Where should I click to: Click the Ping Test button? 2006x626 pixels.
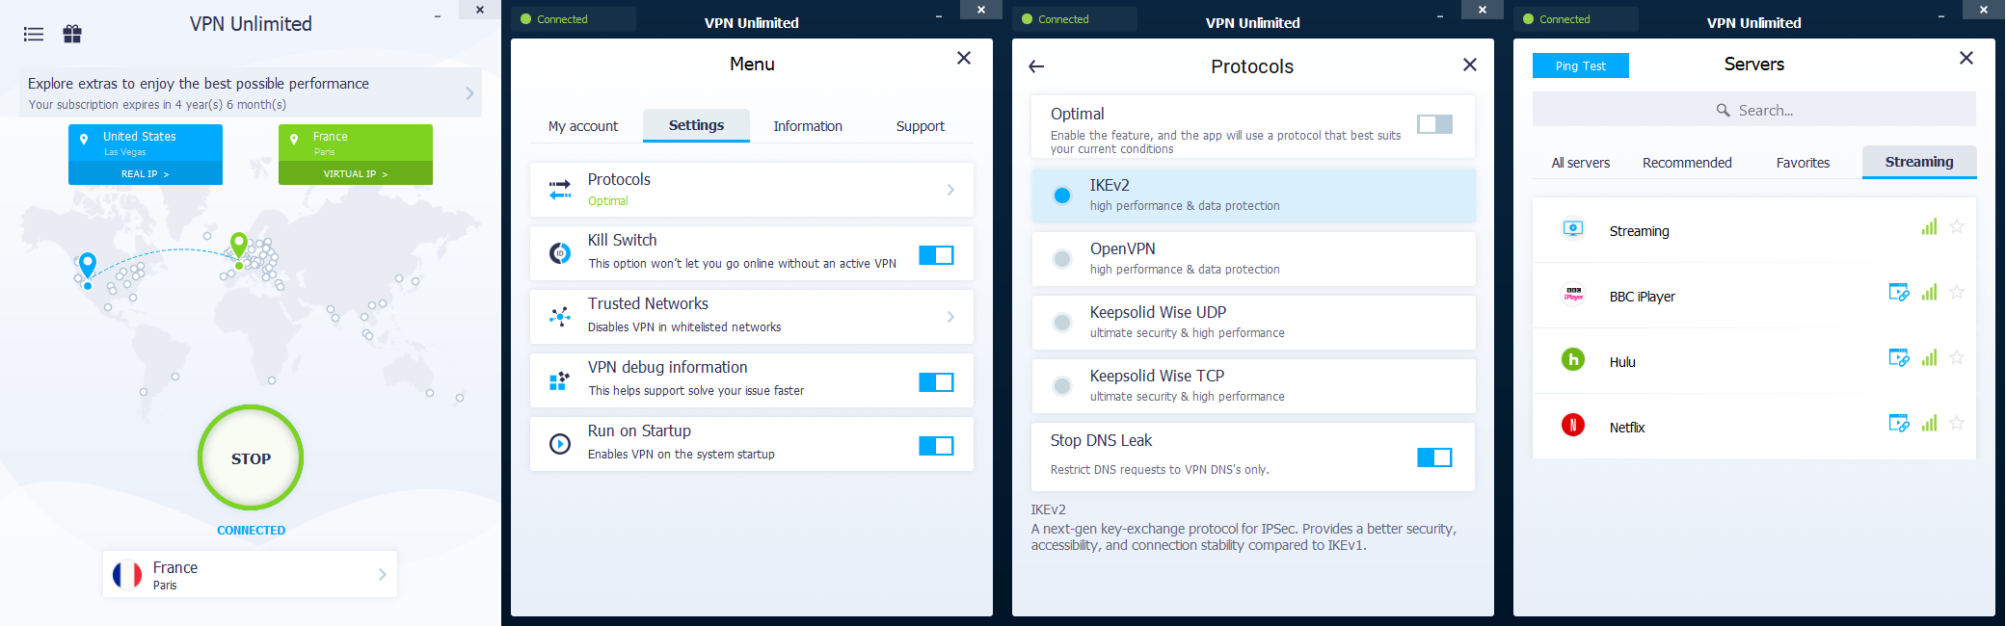(x=1580, y=65)
